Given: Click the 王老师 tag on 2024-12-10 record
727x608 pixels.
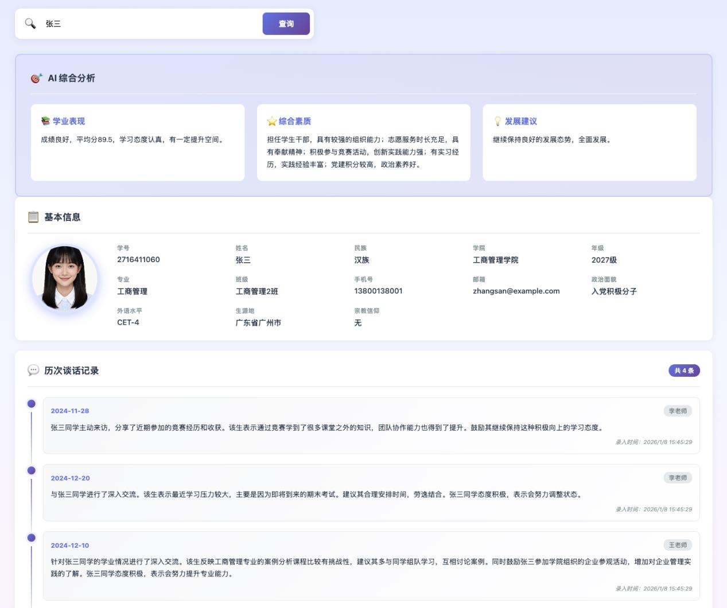Looking at the screenshot, I should pos(677,545).
